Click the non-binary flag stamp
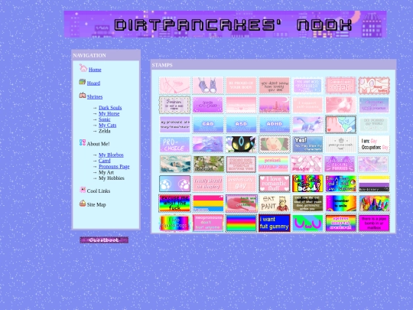Viewport: 413px width, 310px height. [374, 184]
